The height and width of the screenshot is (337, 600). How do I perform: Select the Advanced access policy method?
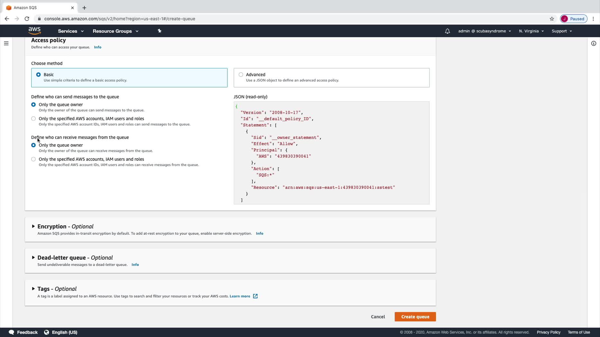241,74
